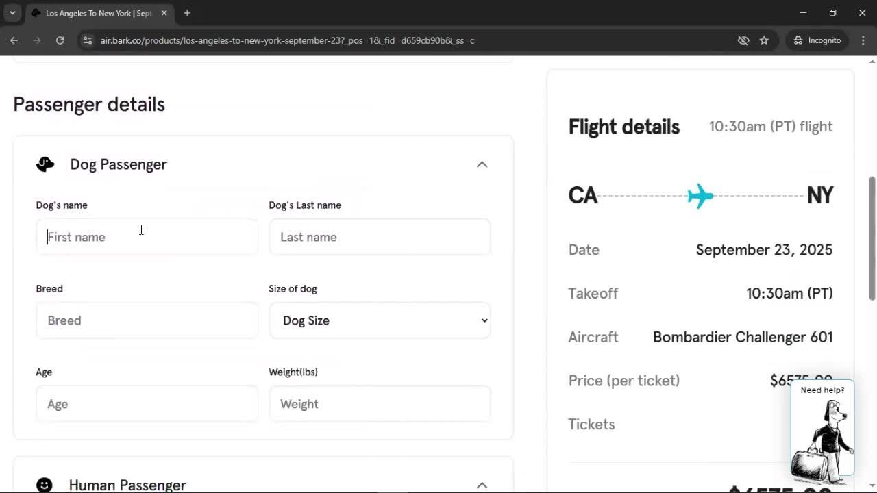Click the third-party cookies blocked eye icon
The image size is (877, 493).
pyautogui.click(x=743, y=40)
